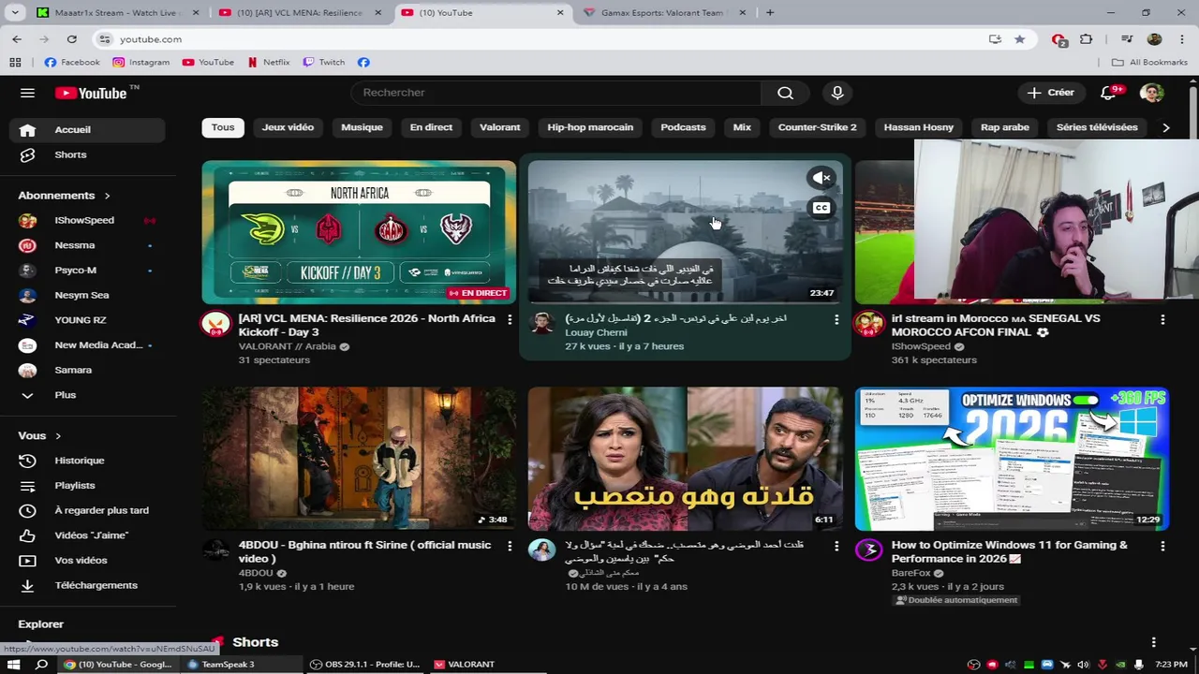Open the Windows Start menu
This screenshot has height=674, width=1199.
pyautogui.click(x=14, y=665)
